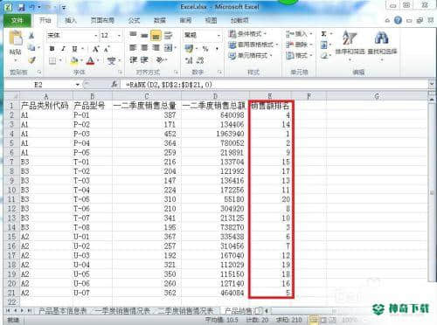Click the Paste clipboard icon
The width and height of the screenshot is (437, 325).
coord(16,38)
